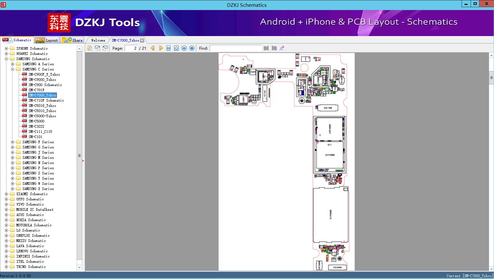Expand the SAMSUNG J Series folder

tap(12, 152)
